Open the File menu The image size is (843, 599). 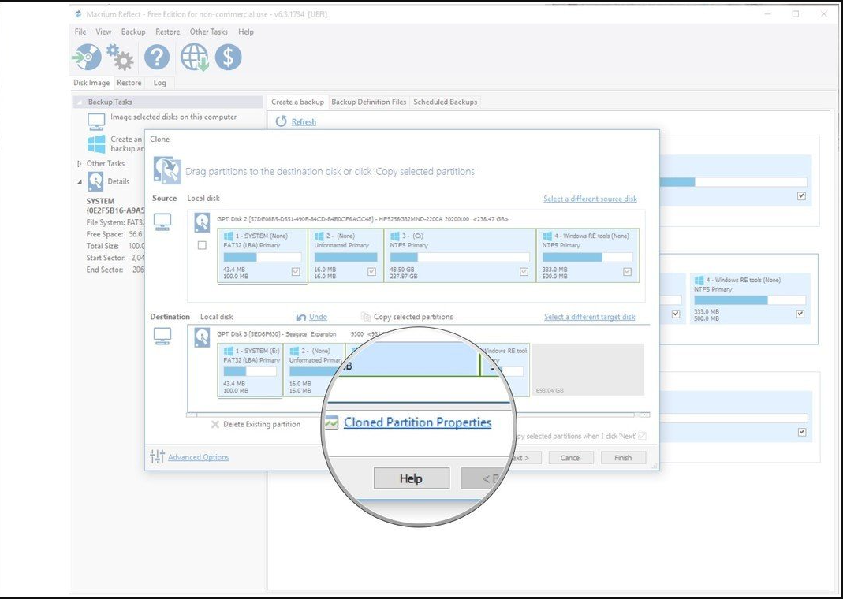[80, 32]
